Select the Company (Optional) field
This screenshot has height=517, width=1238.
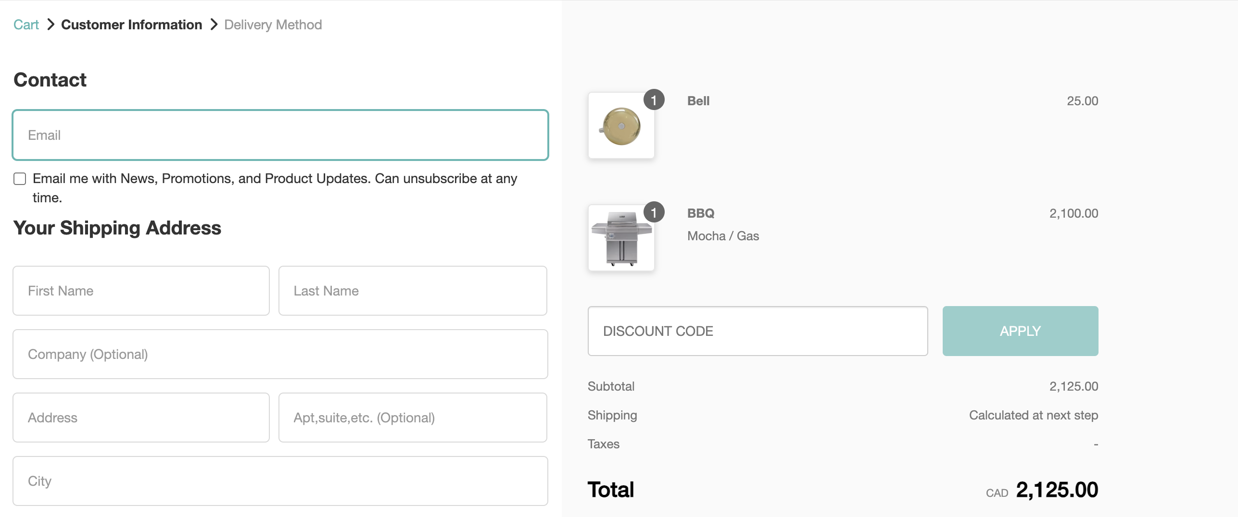[280, 354]
